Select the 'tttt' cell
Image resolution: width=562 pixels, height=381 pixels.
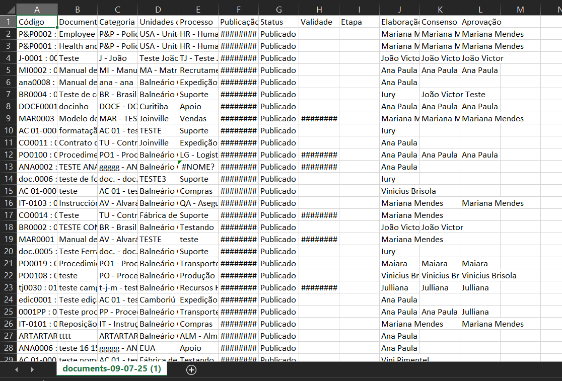[x=78, y=336]
